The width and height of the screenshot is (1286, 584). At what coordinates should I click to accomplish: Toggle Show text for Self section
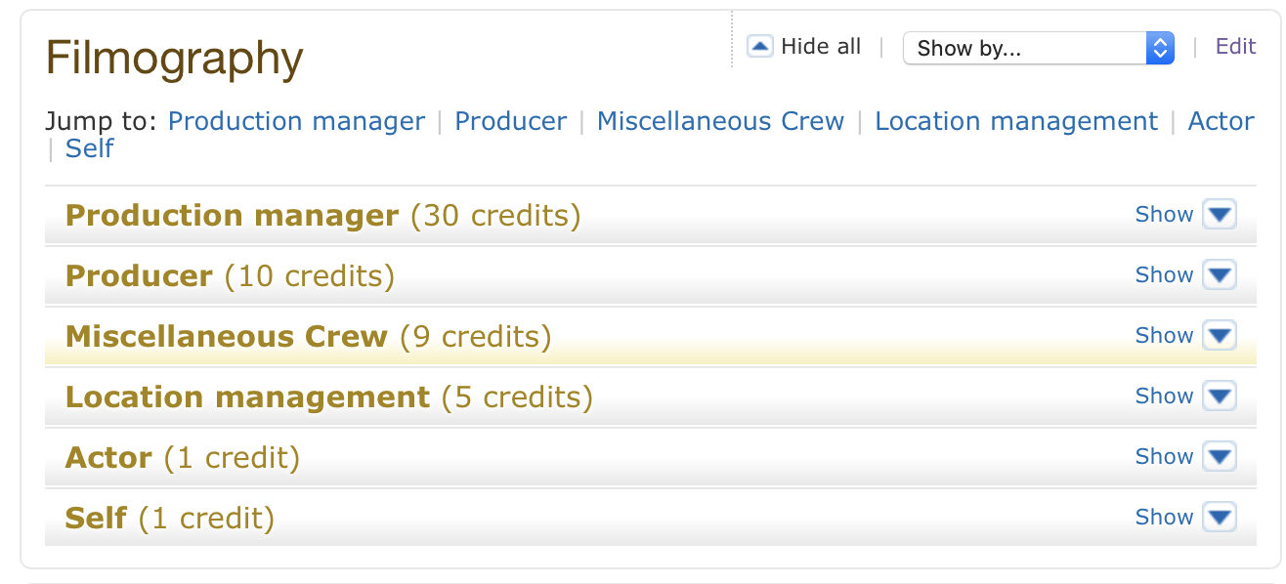click(x=1164, y=518)
